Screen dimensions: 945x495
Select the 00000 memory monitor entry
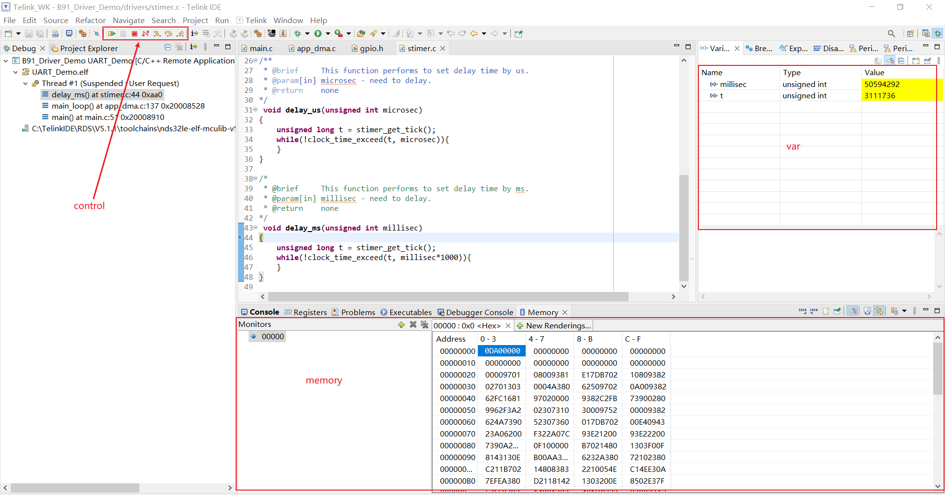tap(267, 336)
